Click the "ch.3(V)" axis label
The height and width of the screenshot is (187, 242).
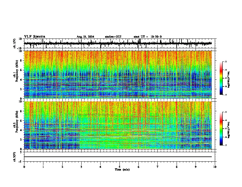[15, 157]
